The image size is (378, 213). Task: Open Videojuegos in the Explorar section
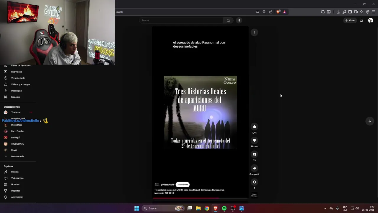18,178
